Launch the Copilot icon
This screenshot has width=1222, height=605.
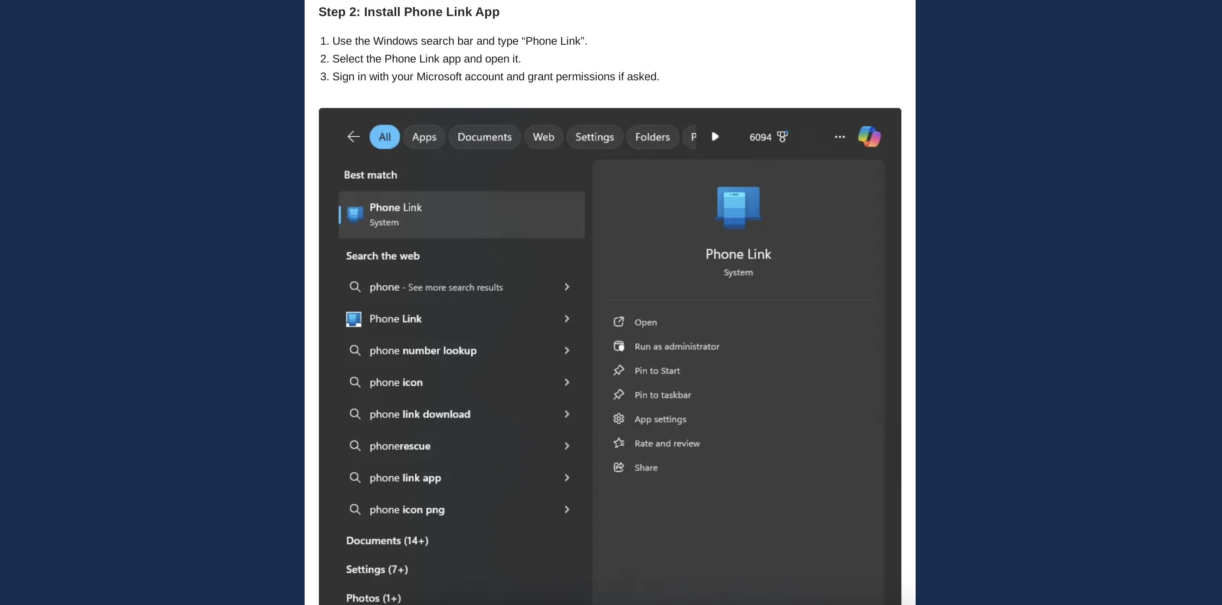[869, 137]
